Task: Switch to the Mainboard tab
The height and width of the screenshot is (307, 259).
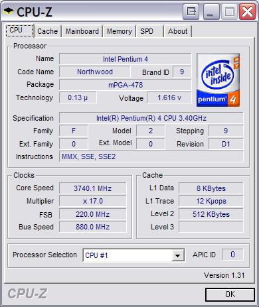Action: pyautogui.click(x=82, y=31)
